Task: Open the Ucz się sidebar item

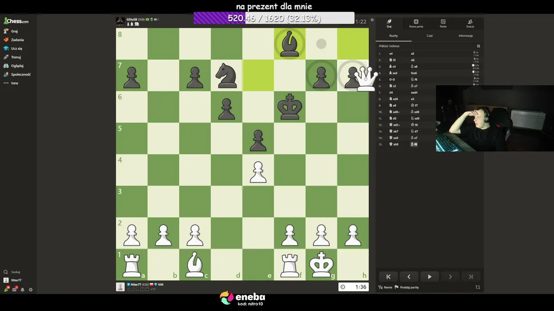Action: (x=13, y=48)
